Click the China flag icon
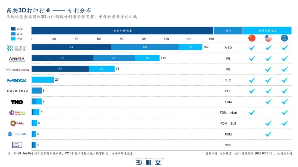Image resolution: width=298 pixels, height=167 pixels. pyautogui.click(x=252, y=38)
